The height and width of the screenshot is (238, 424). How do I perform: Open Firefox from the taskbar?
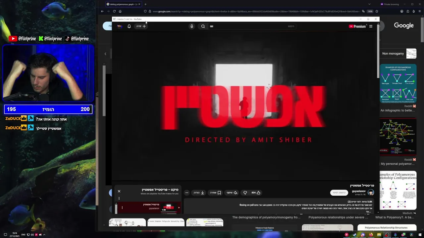tap(371, 235)
